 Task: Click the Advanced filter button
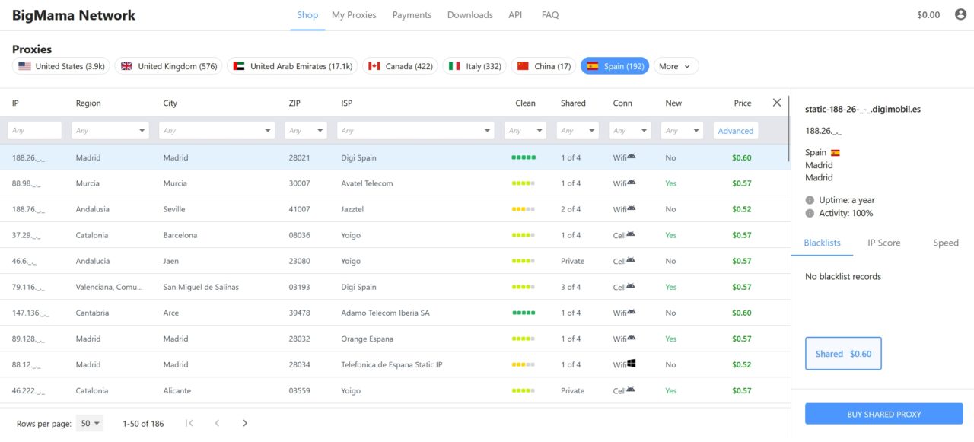736,130
